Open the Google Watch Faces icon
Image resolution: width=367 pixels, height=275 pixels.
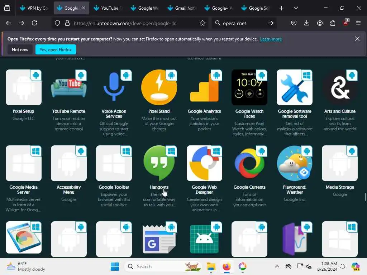[249, 87]
